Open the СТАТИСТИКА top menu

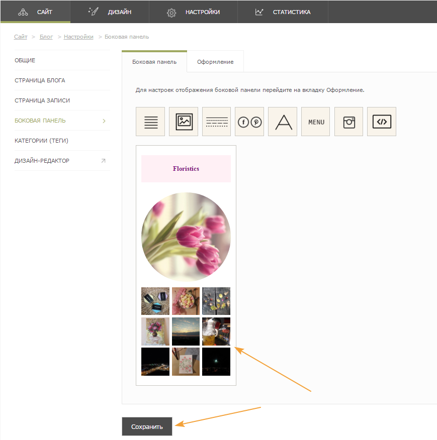[x=283, y=12]
